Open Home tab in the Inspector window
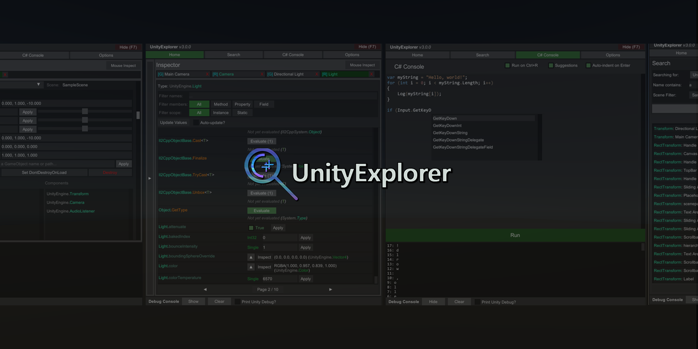Screen dimensions: 698x349 coord(174,55)
